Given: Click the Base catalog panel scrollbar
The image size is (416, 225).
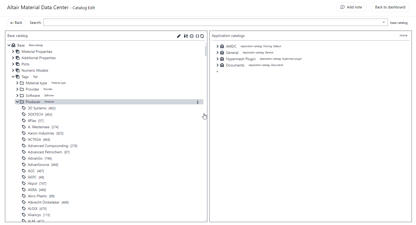Looking at the screenshot, I should pyautogui.click(x=206, y=51).
